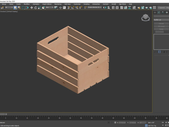The image size is (169, 127).
Task: Click frame 20 on the timeline
Action: tap(38, 118)
